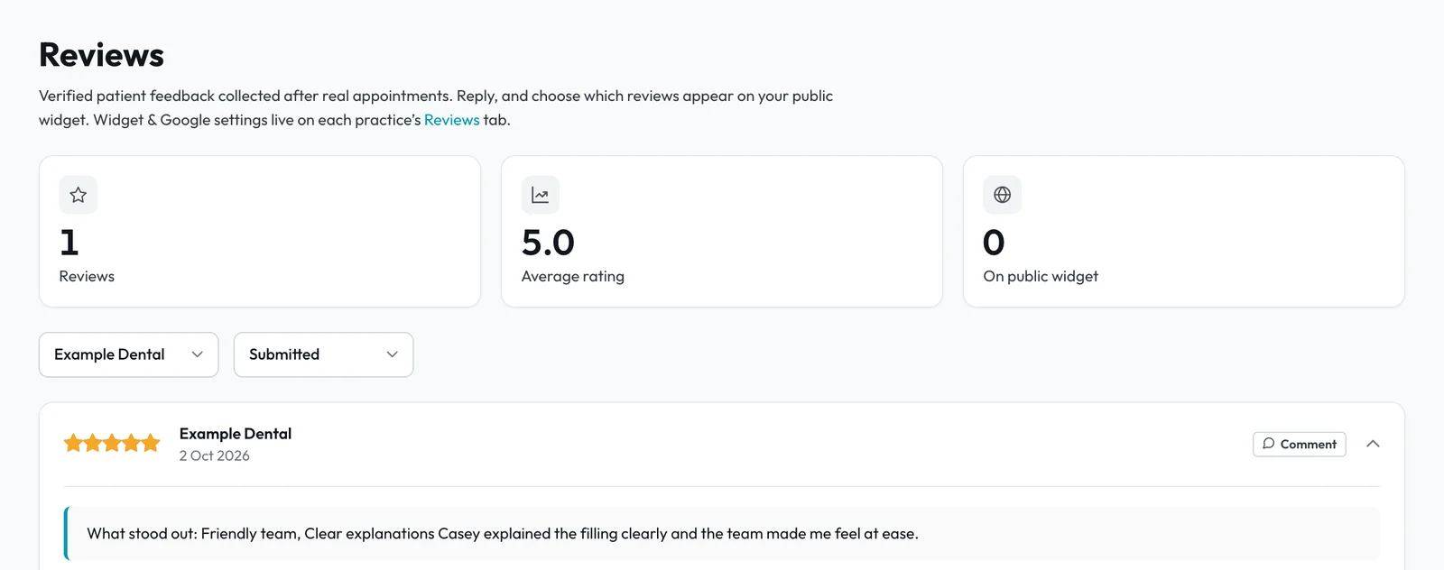Image resolution: width=1444 pixels, height=570 pixels.
Task: Click the chart icon above Average rating
Action: (x=541, y=195)
